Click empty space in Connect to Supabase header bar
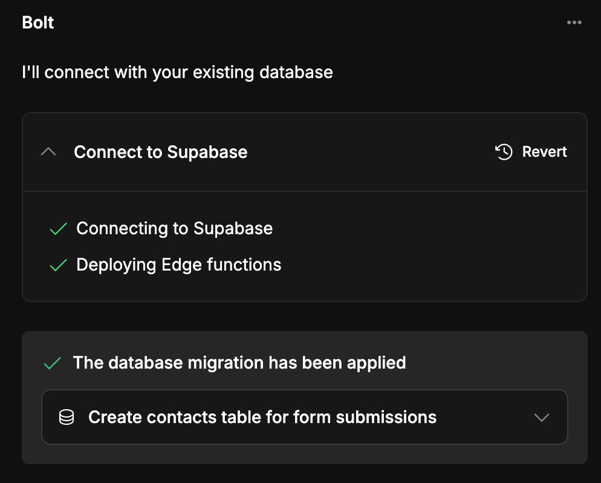601x483 pixels. point(369,152)
